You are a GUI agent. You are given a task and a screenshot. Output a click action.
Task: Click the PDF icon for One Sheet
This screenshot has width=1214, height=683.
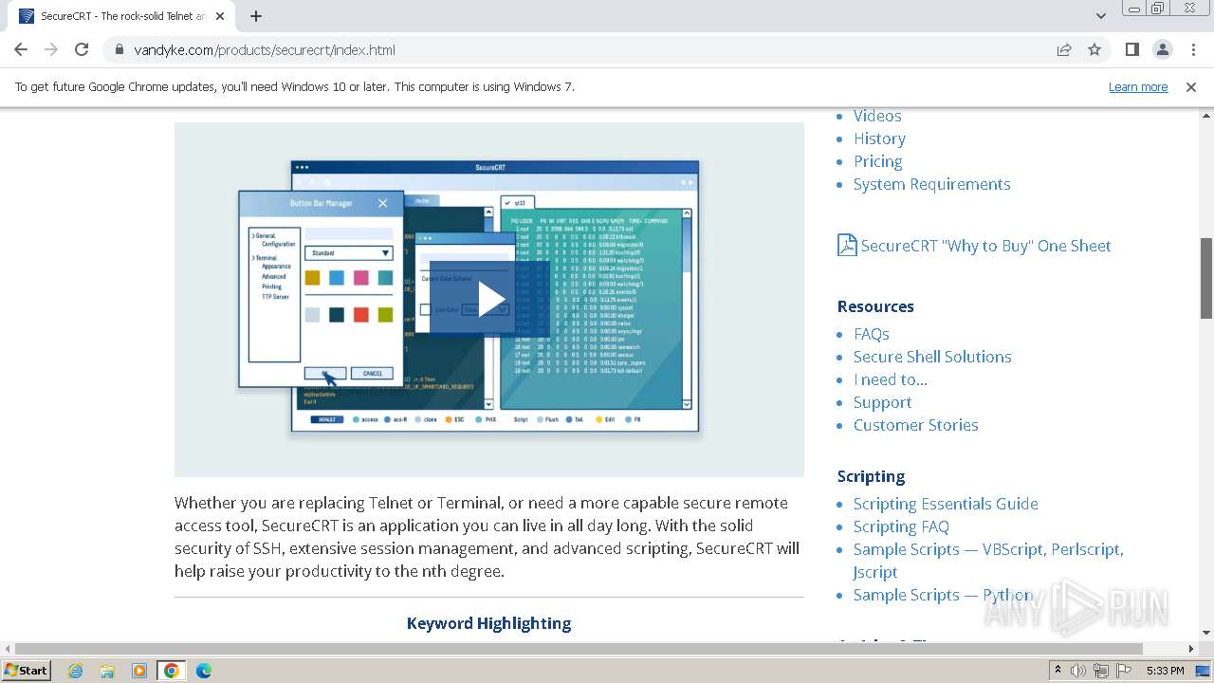click(847, 245)
